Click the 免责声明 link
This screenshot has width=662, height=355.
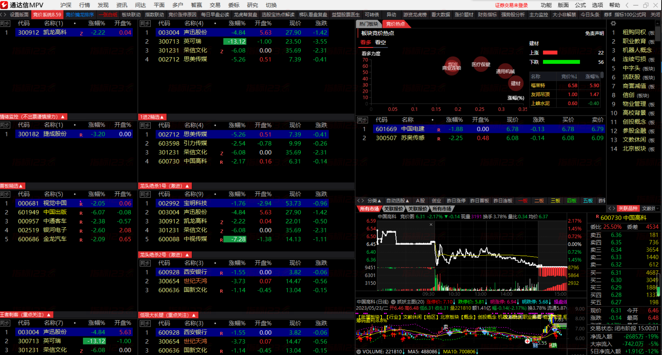(594, 33)
